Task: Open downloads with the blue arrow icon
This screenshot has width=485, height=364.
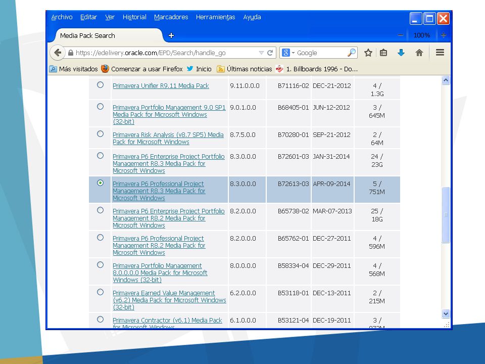Action: 401,53
